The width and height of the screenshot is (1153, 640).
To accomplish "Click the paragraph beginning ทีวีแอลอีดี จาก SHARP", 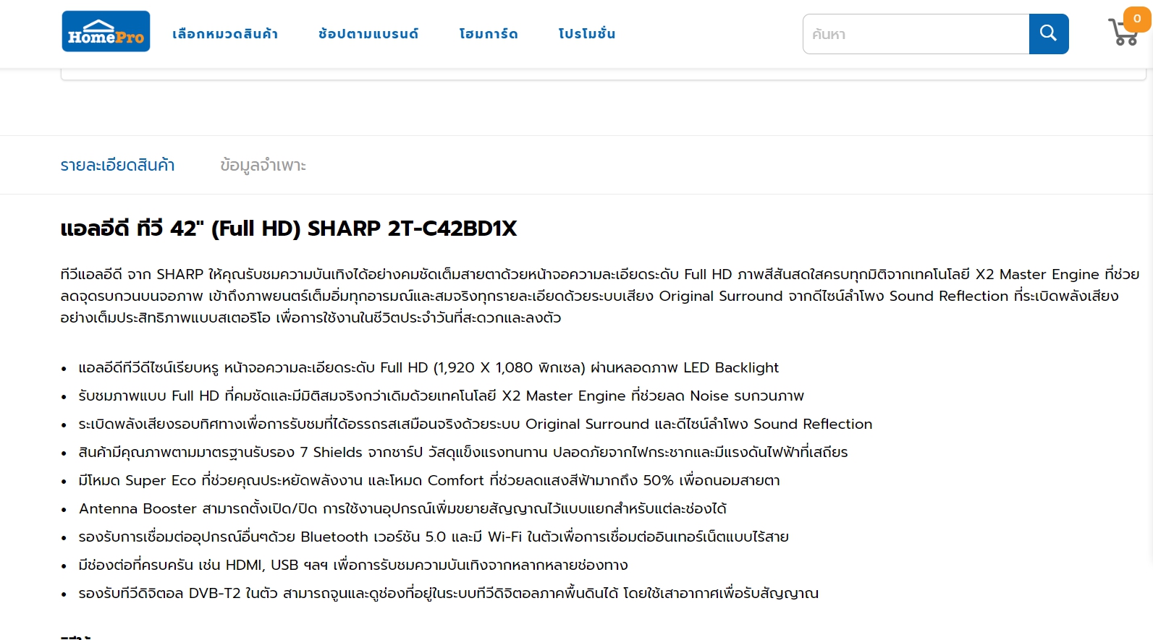I will click(600, 296).
